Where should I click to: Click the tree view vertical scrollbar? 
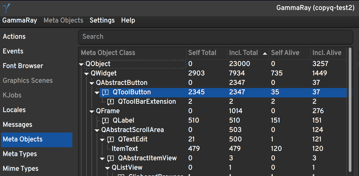(350, 110)
